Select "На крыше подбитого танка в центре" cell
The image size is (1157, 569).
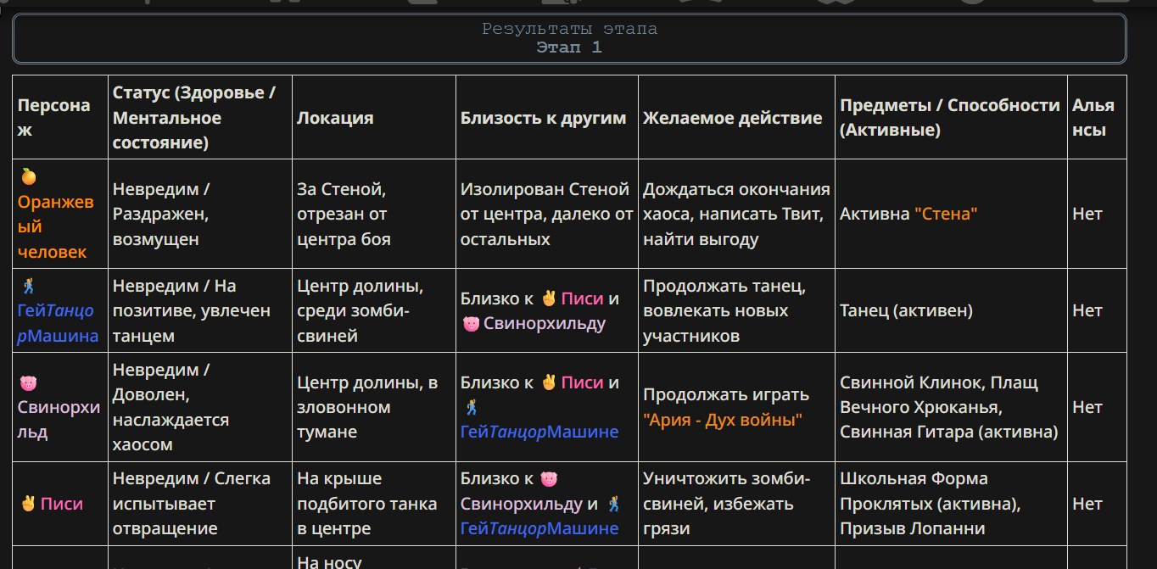(374, 504)
